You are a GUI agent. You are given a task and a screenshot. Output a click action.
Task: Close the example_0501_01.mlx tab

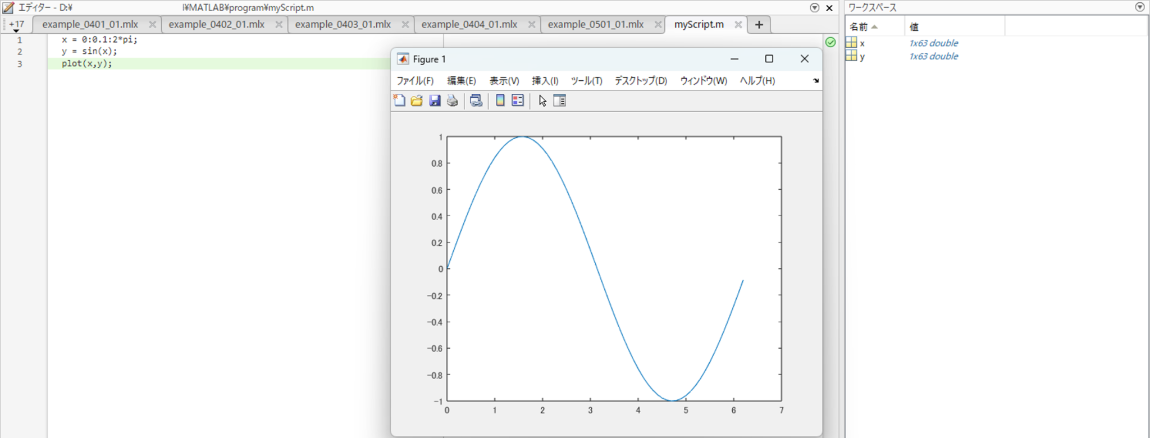pos(658,25)
